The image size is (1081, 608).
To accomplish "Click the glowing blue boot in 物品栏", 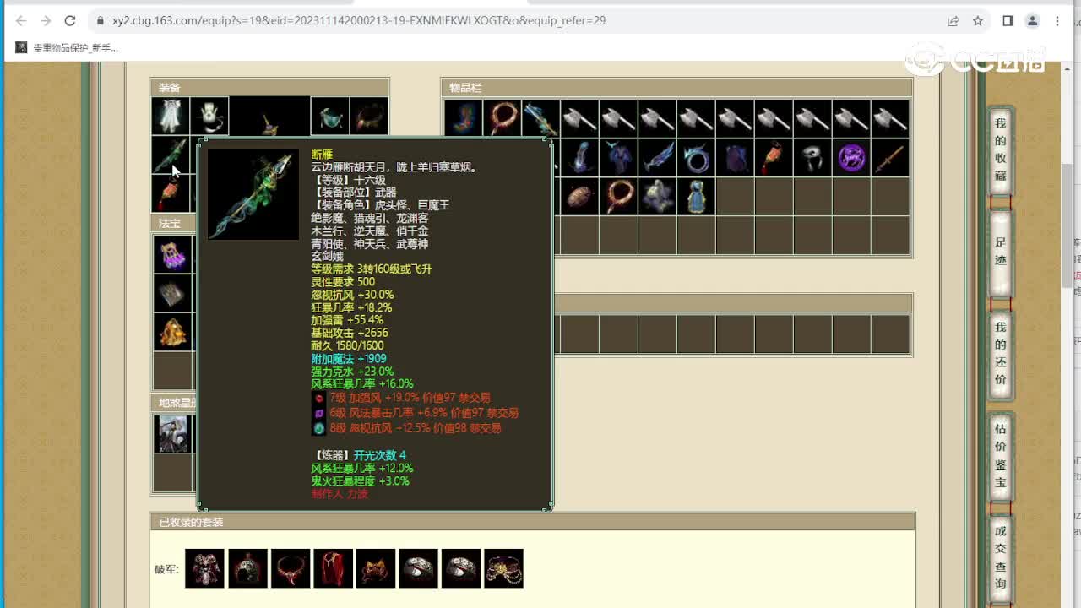I will (x=579, y=157).
